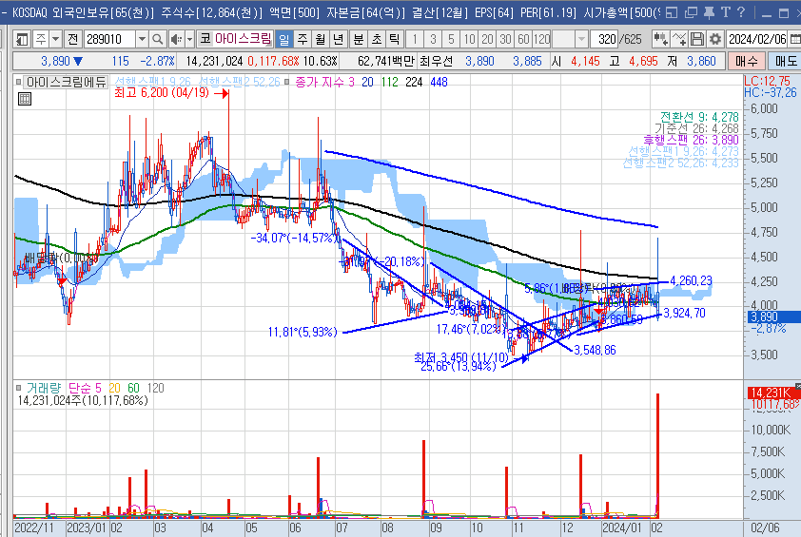Select the 틱 tick period button
This screenshot has height=537, width=801.
tap(395, 39)
